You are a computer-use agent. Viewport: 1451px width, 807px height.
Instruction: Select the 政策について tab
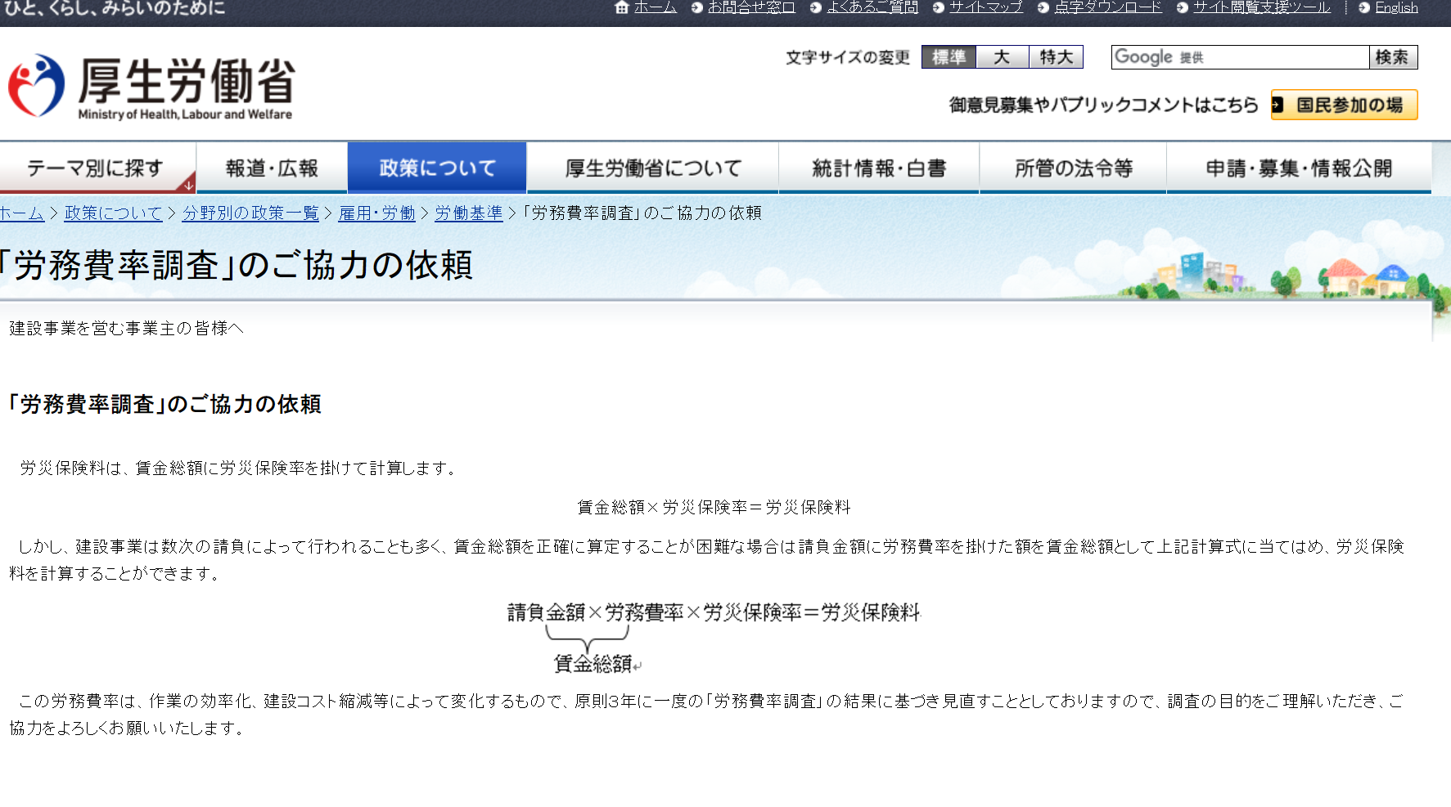(437, 168)
